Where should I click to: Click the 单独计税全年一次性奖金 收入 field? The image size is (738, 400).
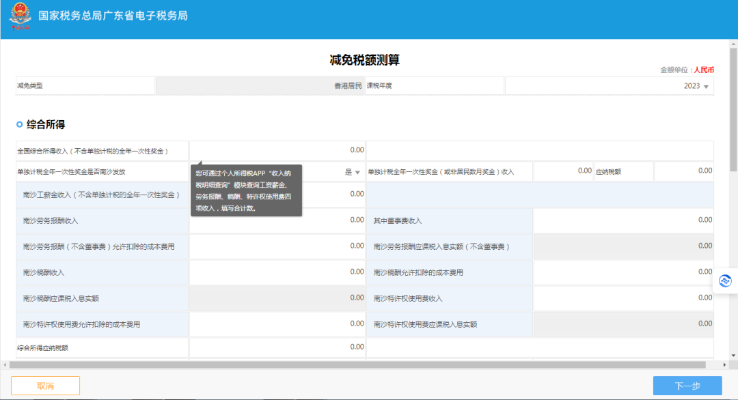point(563,171)
